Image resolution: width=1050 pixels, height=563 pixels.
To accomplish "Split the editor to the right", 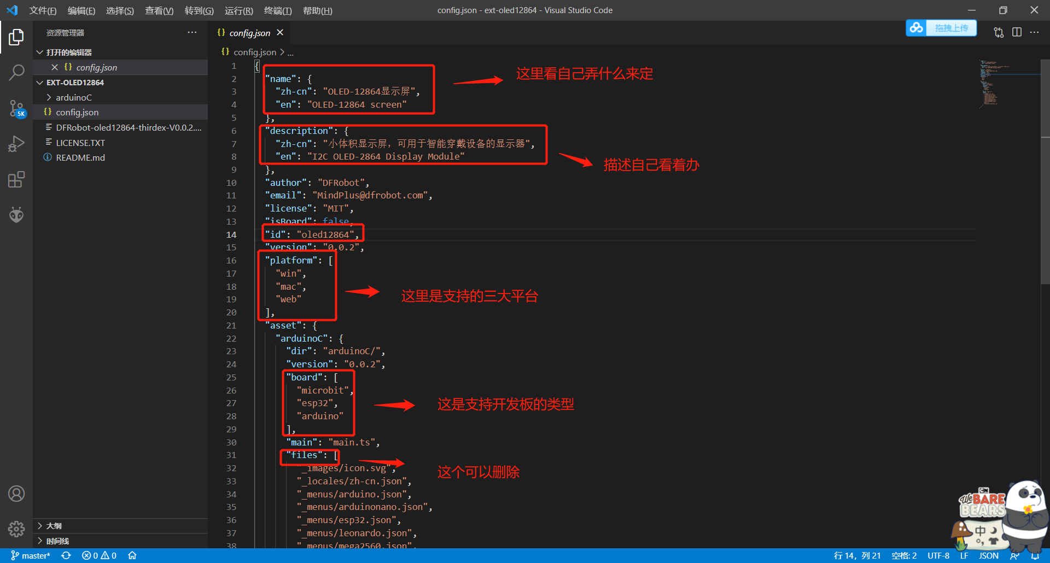I will (1017, 33).
